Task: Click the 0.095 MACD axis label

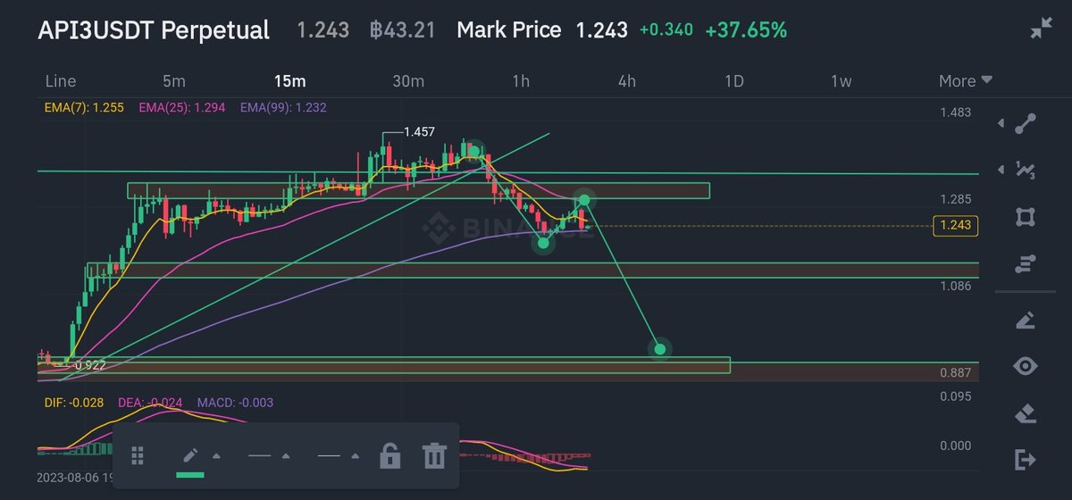Action: (x=955, y=396)
